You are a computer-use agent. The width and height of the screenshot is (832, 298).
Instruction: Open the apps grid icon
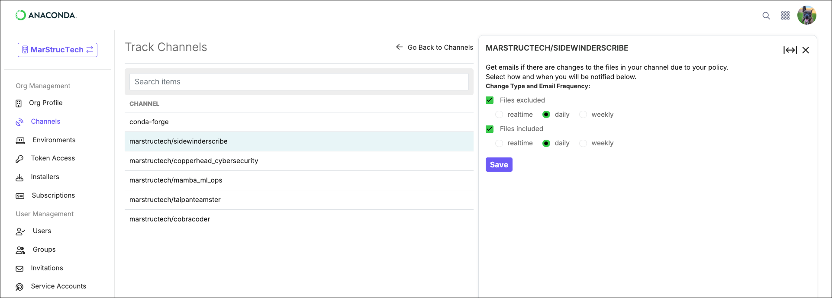click(785, 16)
